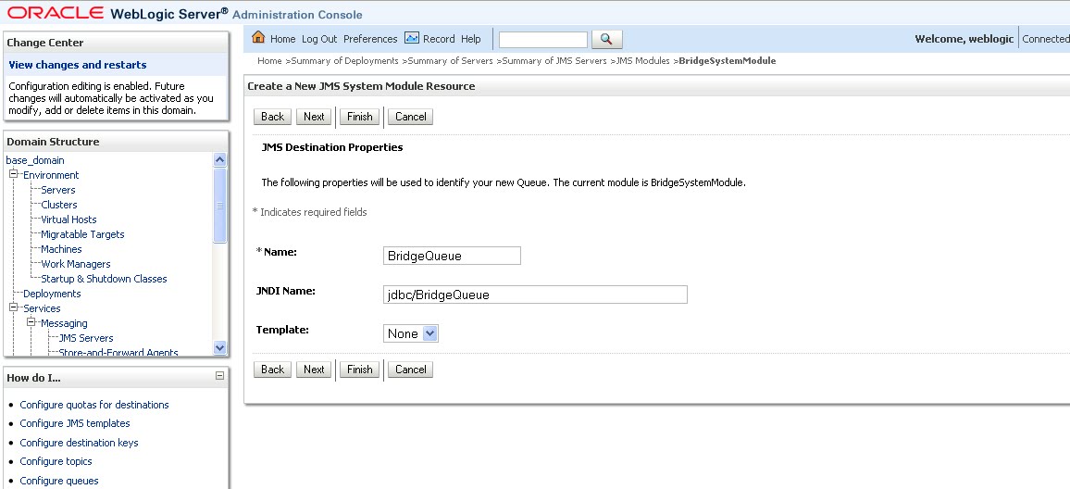Collapse the Services tree node

pos(13,308)
